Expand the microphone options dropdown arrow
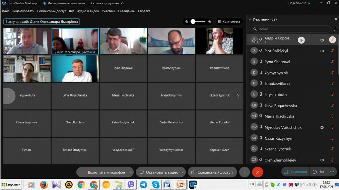 [131, 172]
